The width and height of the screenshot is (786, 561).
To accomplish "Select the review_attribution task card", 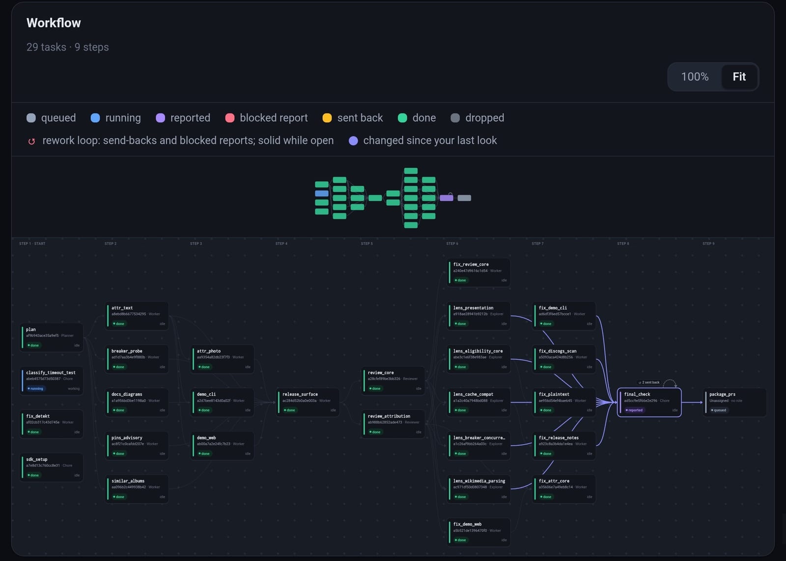I will click(393, 424).
